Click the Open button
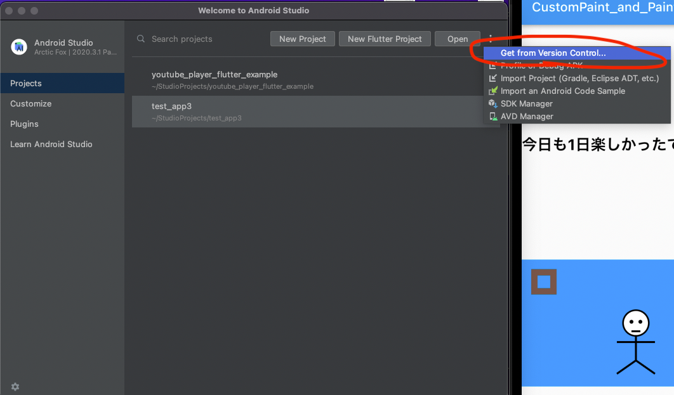 point(458,39)
